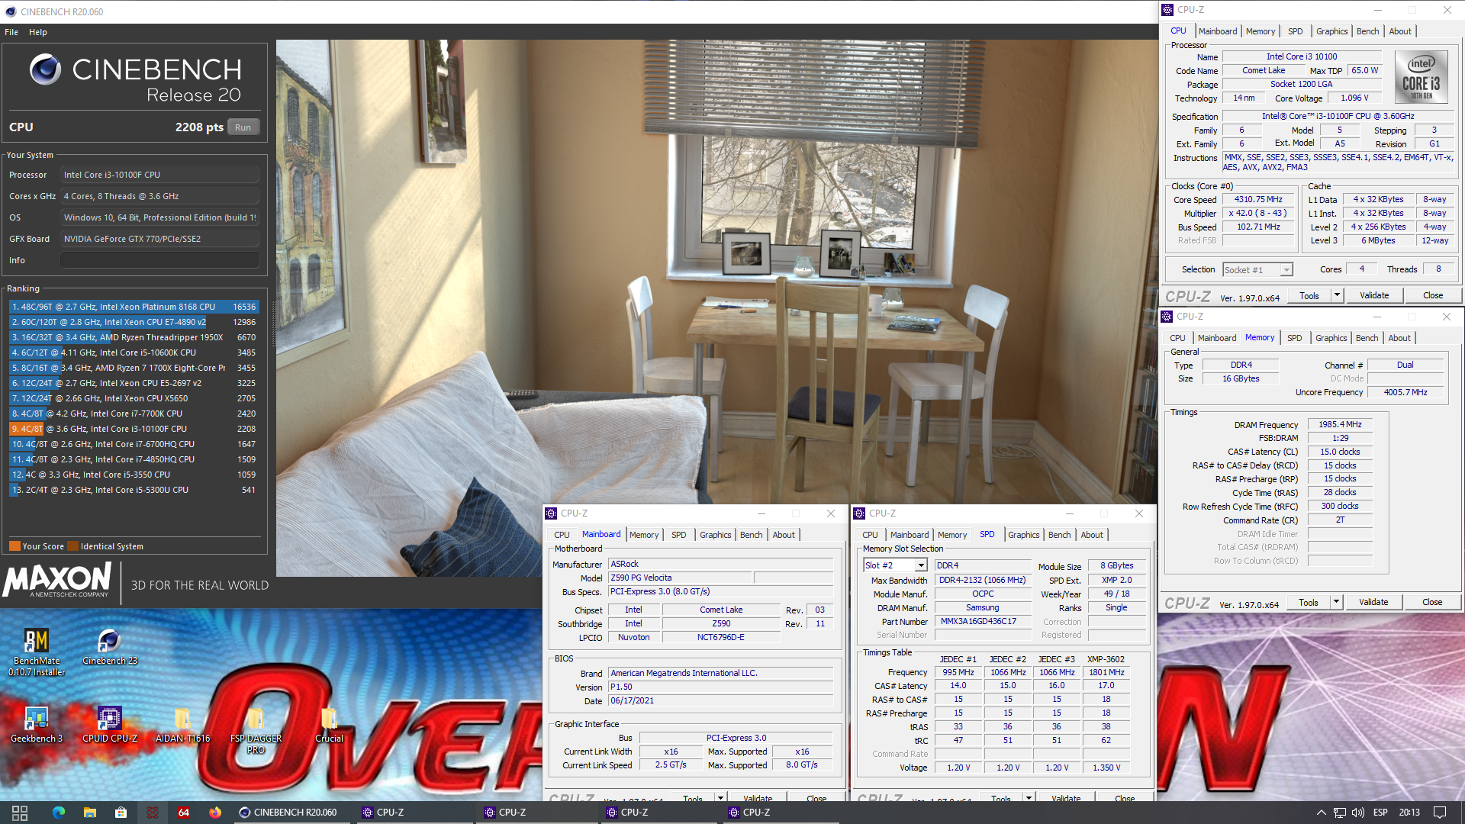Launch Microsoft Edge from the taskbar
The height and width of the screenshot is (824, 1465).
pyautogui.click(x=59, y=813)
